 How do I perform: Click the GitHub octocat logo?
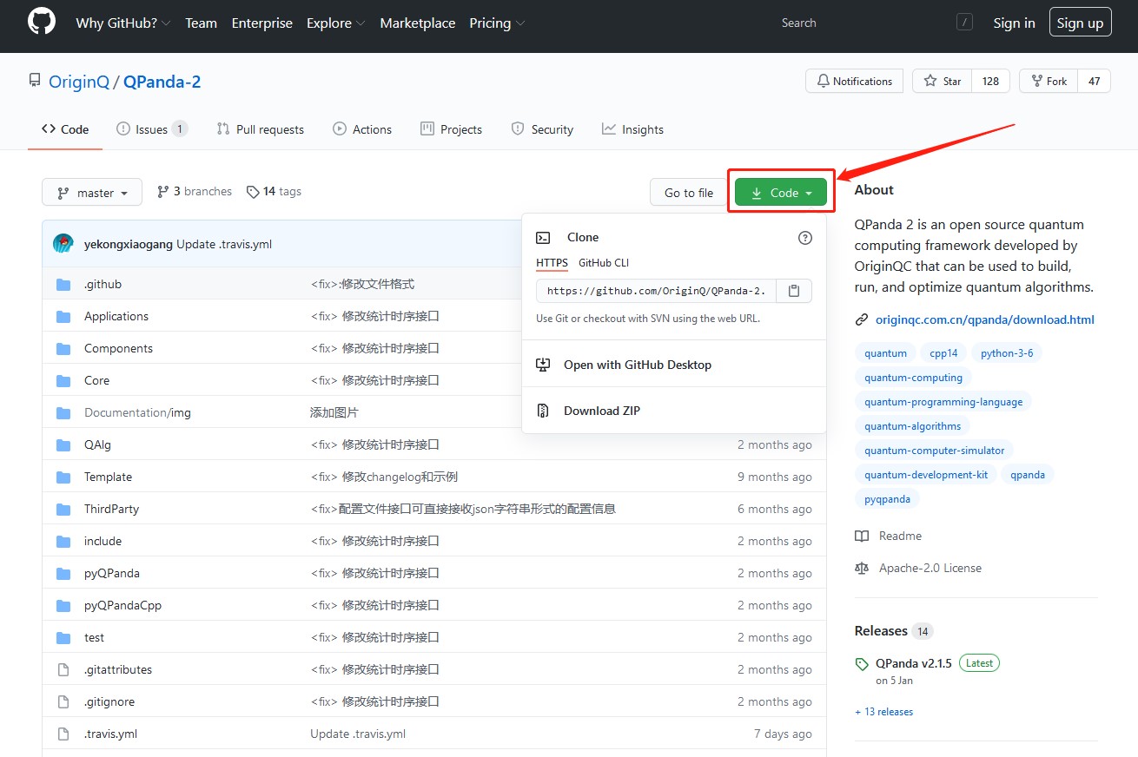click(42, 23)
